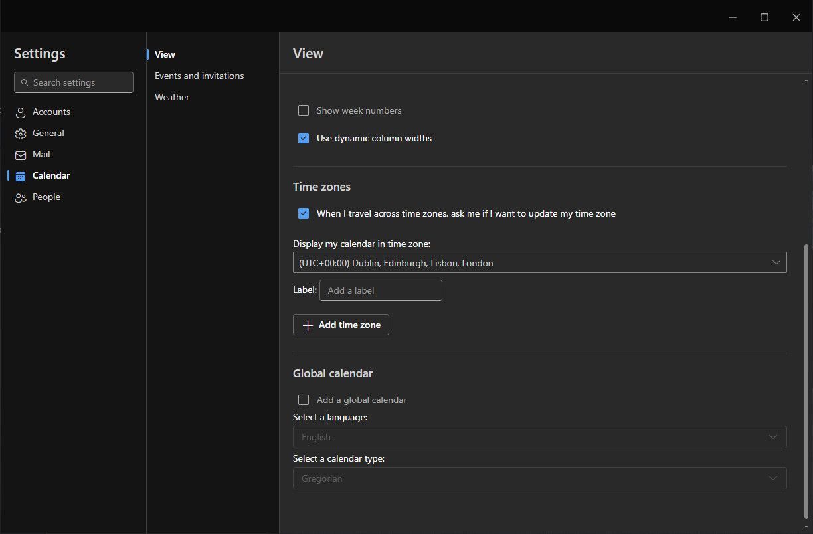Image resolution: width=813 pixels, height=534 pixels.
Task: Open the Weather settings page
Action: 172,97
